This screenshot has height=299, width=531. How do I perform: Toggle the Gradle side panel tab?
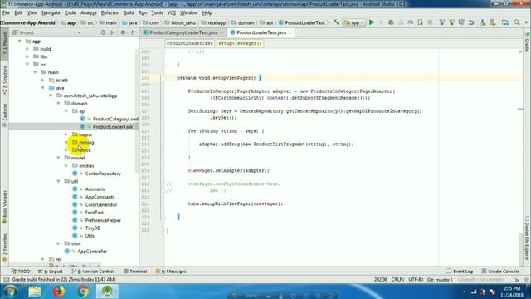click(x=527, y=42)
